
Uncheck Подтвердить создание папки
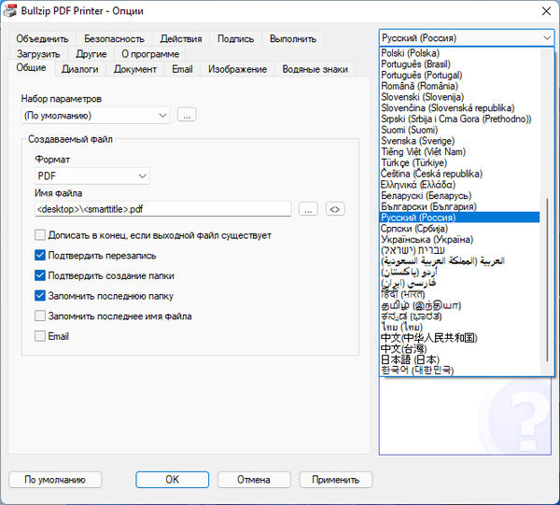40,275
